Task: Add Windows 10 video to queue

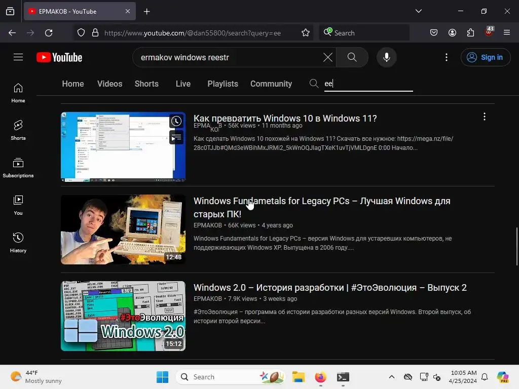Action: point(176,138)
